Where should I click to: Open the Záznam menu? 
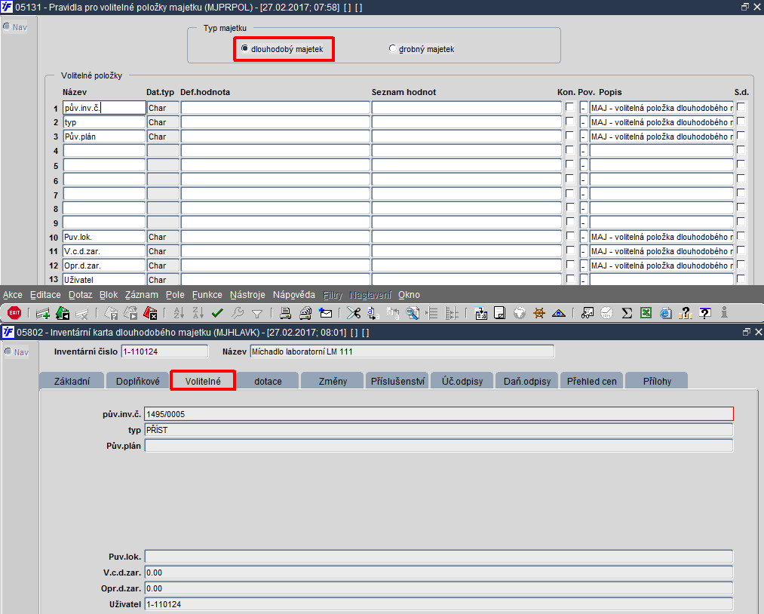[x=141, y=295]
